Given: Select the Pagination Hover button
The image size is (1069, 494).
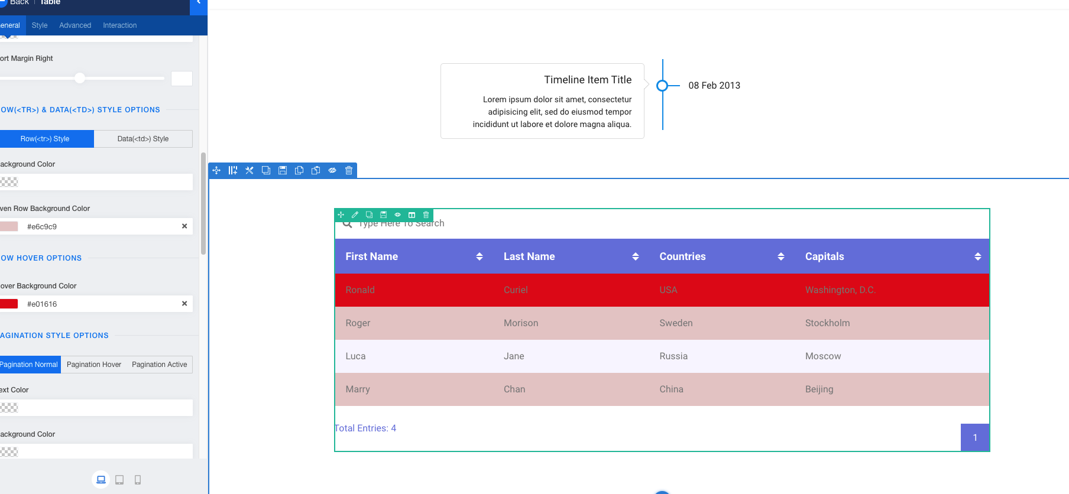Looking at the screenshot, I should click(94, 365).
